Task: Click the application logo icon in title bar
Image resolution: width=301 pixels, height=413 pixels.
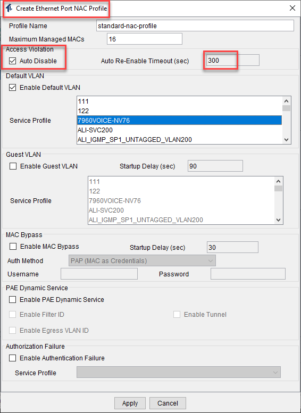Action: point(9,8)
